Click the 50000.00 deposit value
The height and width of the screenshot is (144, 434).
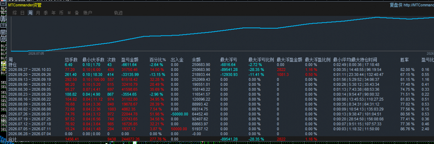pos(179,129)
